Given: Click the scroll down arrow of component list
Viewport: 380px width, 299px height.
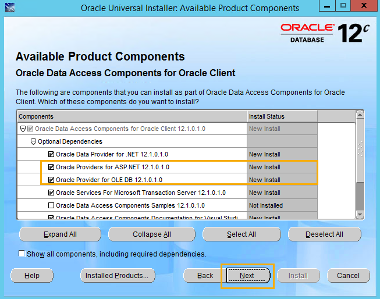Looking at the screenshot, I should pos(360,215).
